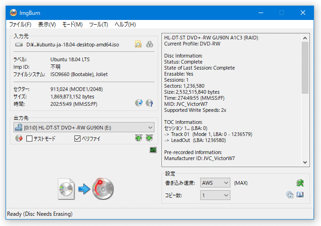The image size is (321, 226).
Task: Start burning with the write disc icon
Action: (103, 189)
